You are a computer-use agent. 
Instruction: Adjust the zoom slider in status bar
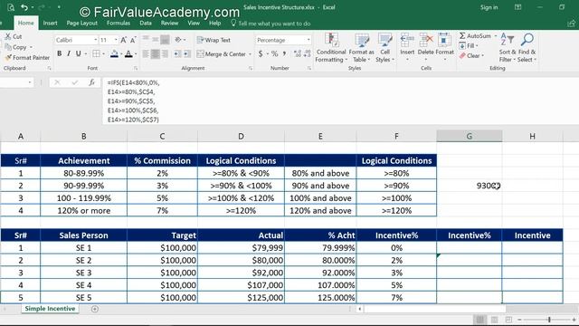549,320
